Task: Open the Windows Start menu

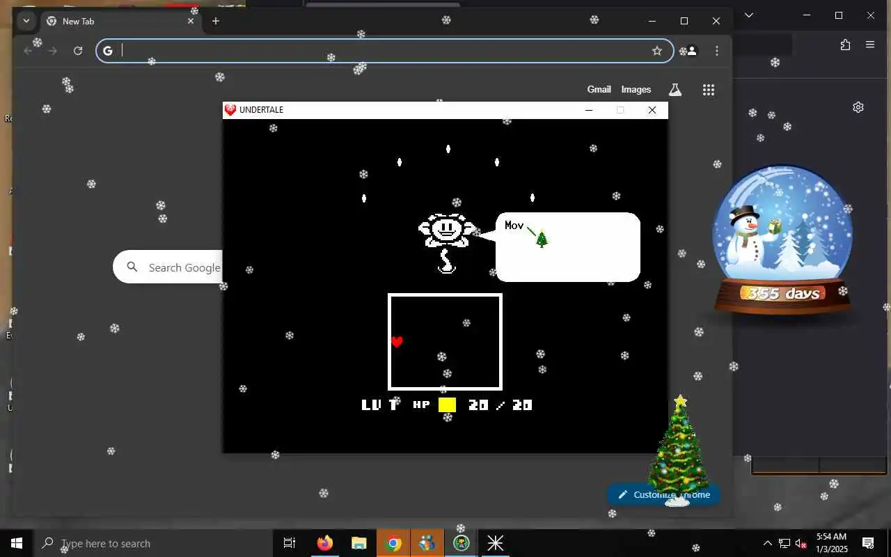Action: 17,543
